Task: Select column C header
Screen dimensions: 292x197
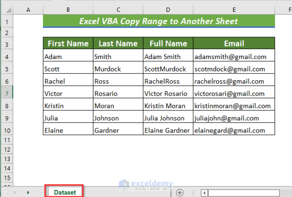Action: point(118,10)
